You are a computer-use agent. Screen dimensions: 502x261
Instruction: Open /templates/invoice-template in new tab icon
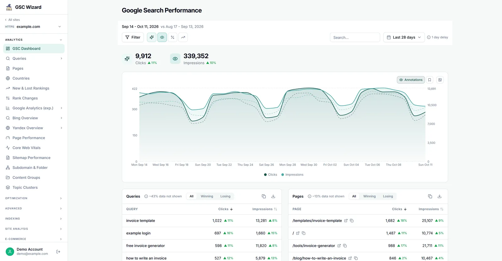click(x=346, y=221)
